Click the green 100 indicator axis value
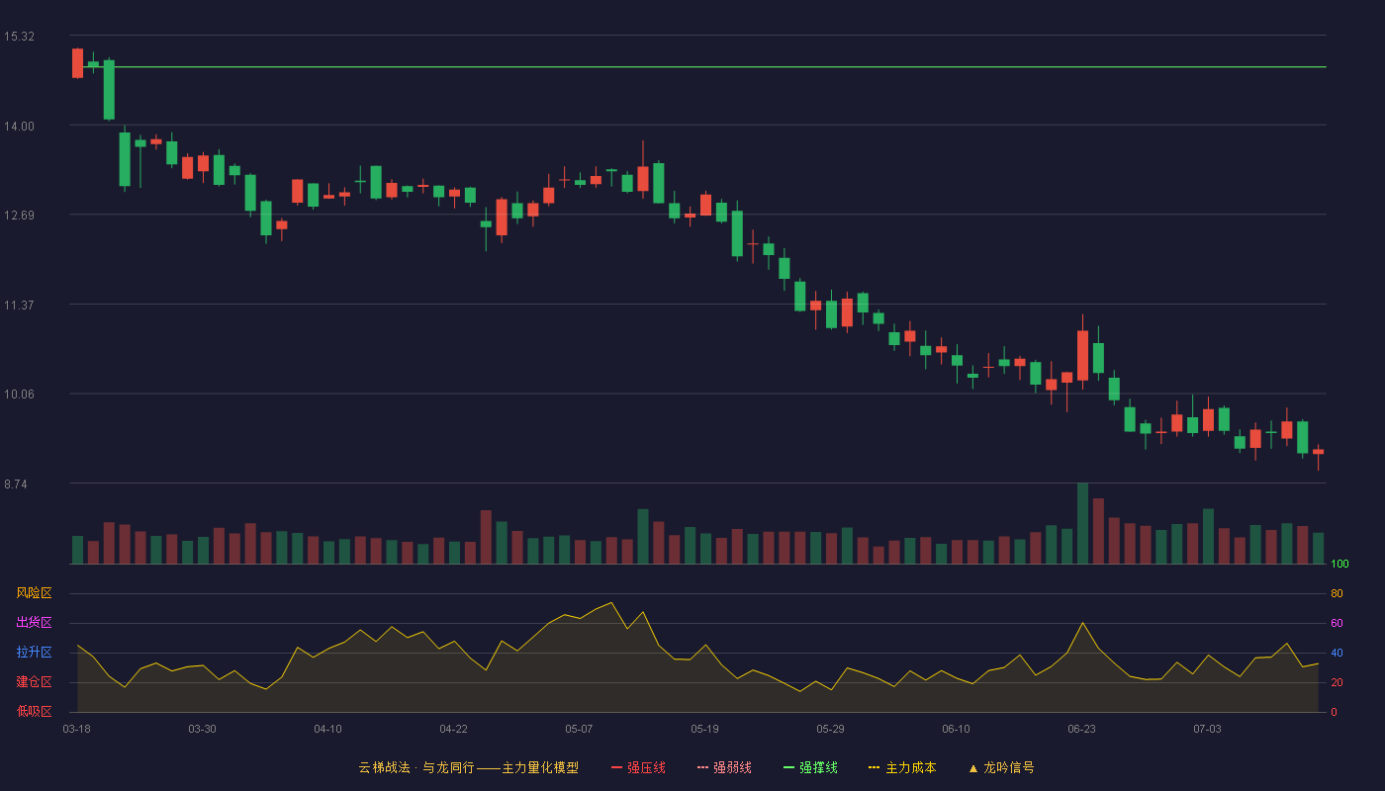 [x=1339, y=565]
